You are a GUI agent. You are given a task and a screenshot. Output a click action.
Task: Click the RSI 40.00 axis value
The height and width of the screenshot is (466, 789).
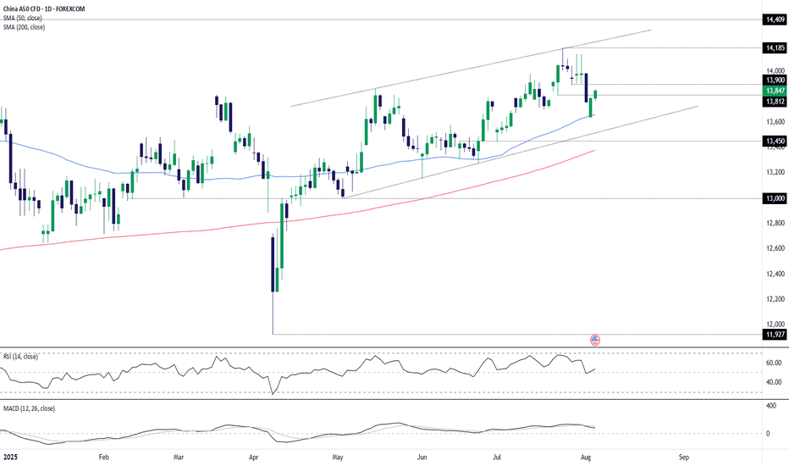pyautogui.click(x=774, y=382)
